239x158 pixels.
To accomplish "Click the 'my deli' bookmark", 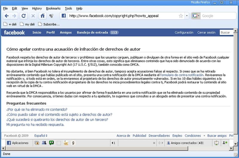I will coord(27,24).
